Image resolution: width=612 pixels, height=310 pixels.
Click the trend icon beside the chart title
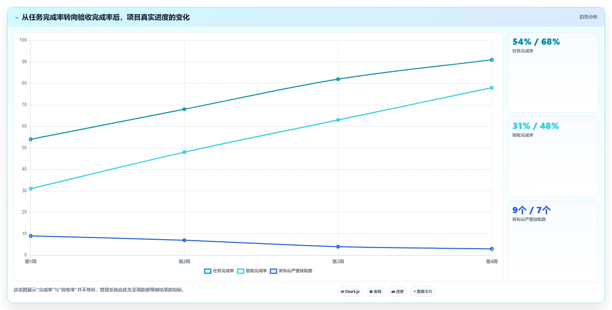pyautogui.click(x=16, y=17)
